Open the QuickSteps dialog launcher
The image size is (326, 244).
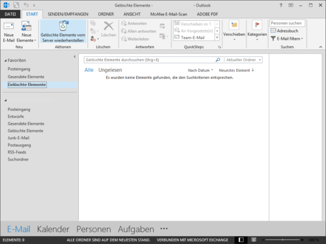tap(220, 47)
